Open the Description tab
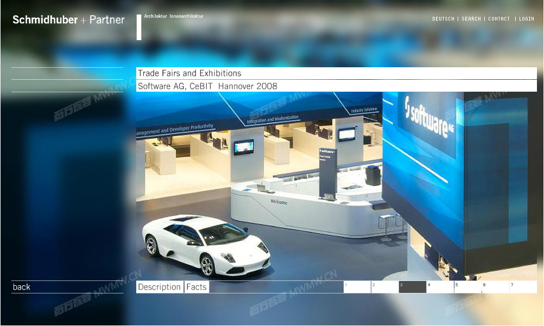The width and height of the screenshot is (544, 326). click(x=160, y=287)
